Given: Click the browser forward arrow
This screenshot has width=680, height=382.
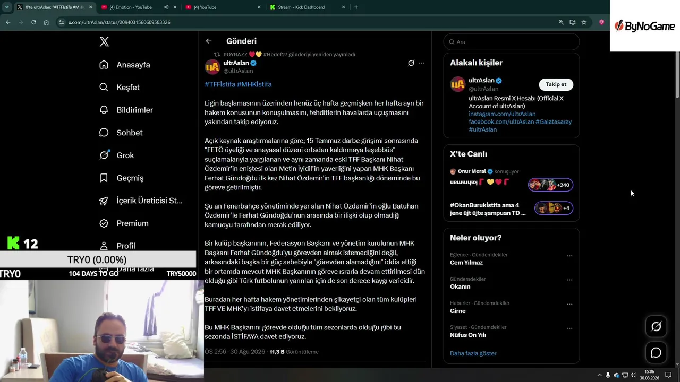Looking at the screenshot, I should [x=21, y=22].
